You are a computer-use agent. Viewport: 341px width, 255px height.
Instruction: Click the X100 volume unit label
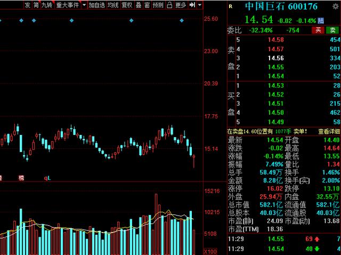[210, 252]
